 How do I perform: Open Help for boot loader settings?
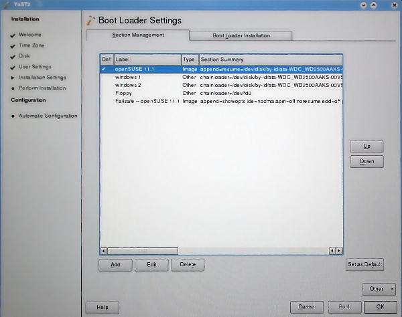[103, 307]
